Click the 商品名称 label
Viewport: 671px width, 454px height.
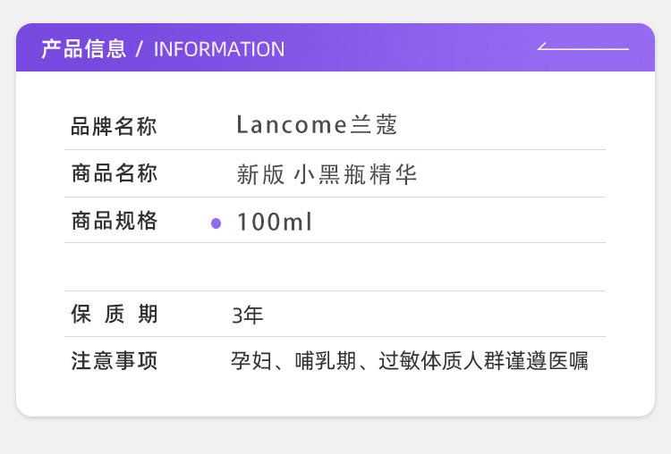(x=115, y=173)
